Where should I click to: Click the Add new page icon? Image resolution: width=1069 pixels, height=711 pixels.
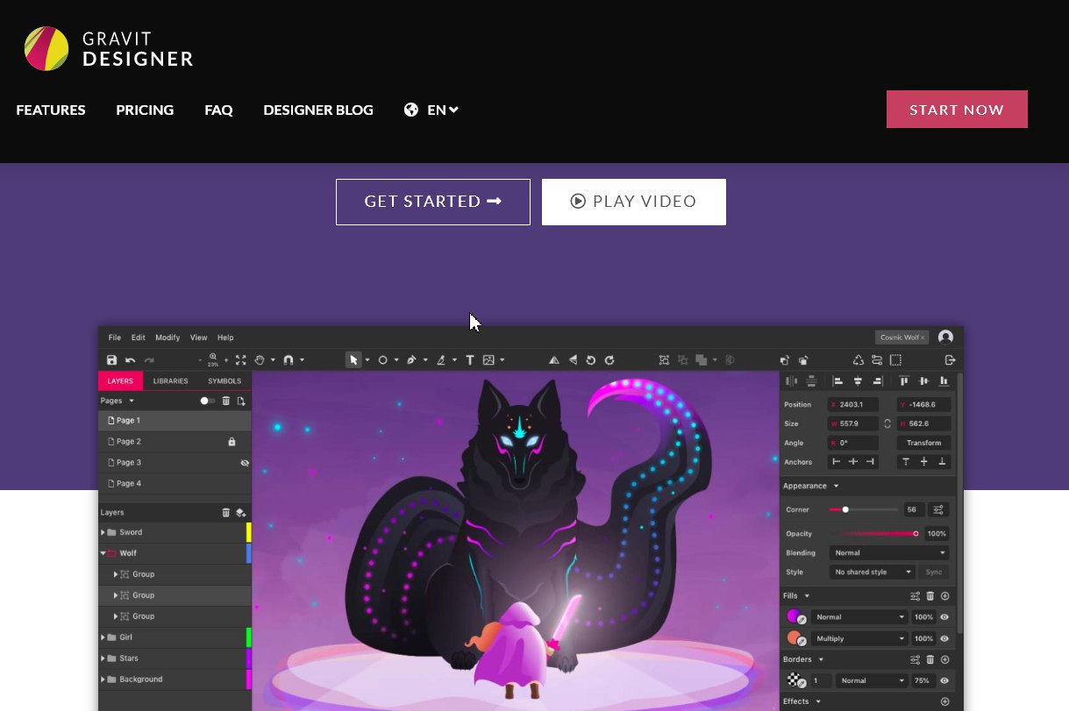[x=241, y=401]
